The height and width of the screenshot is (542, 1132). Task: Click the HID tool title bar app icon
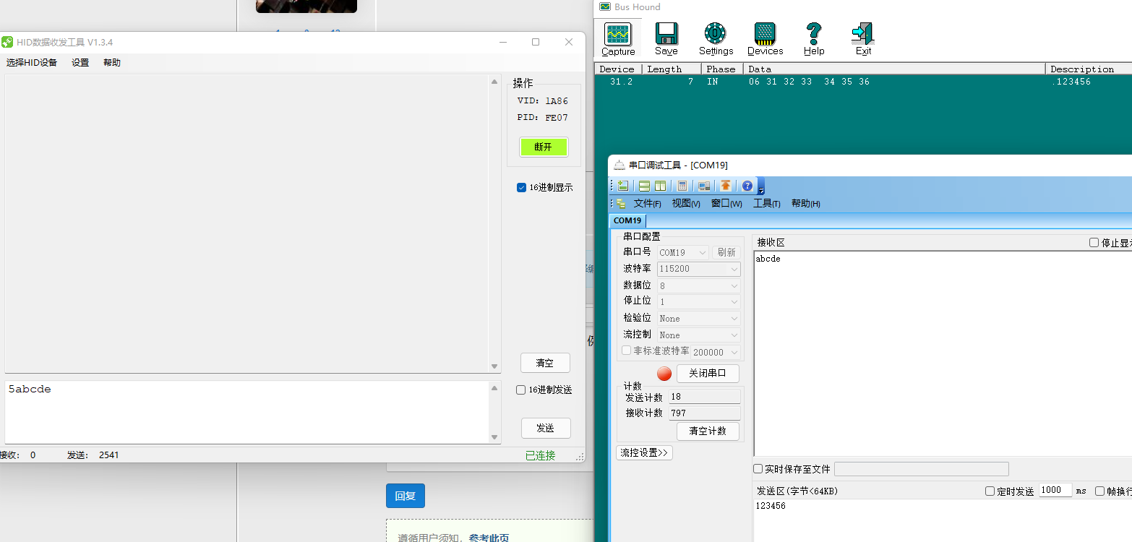(x=7, y=42)
